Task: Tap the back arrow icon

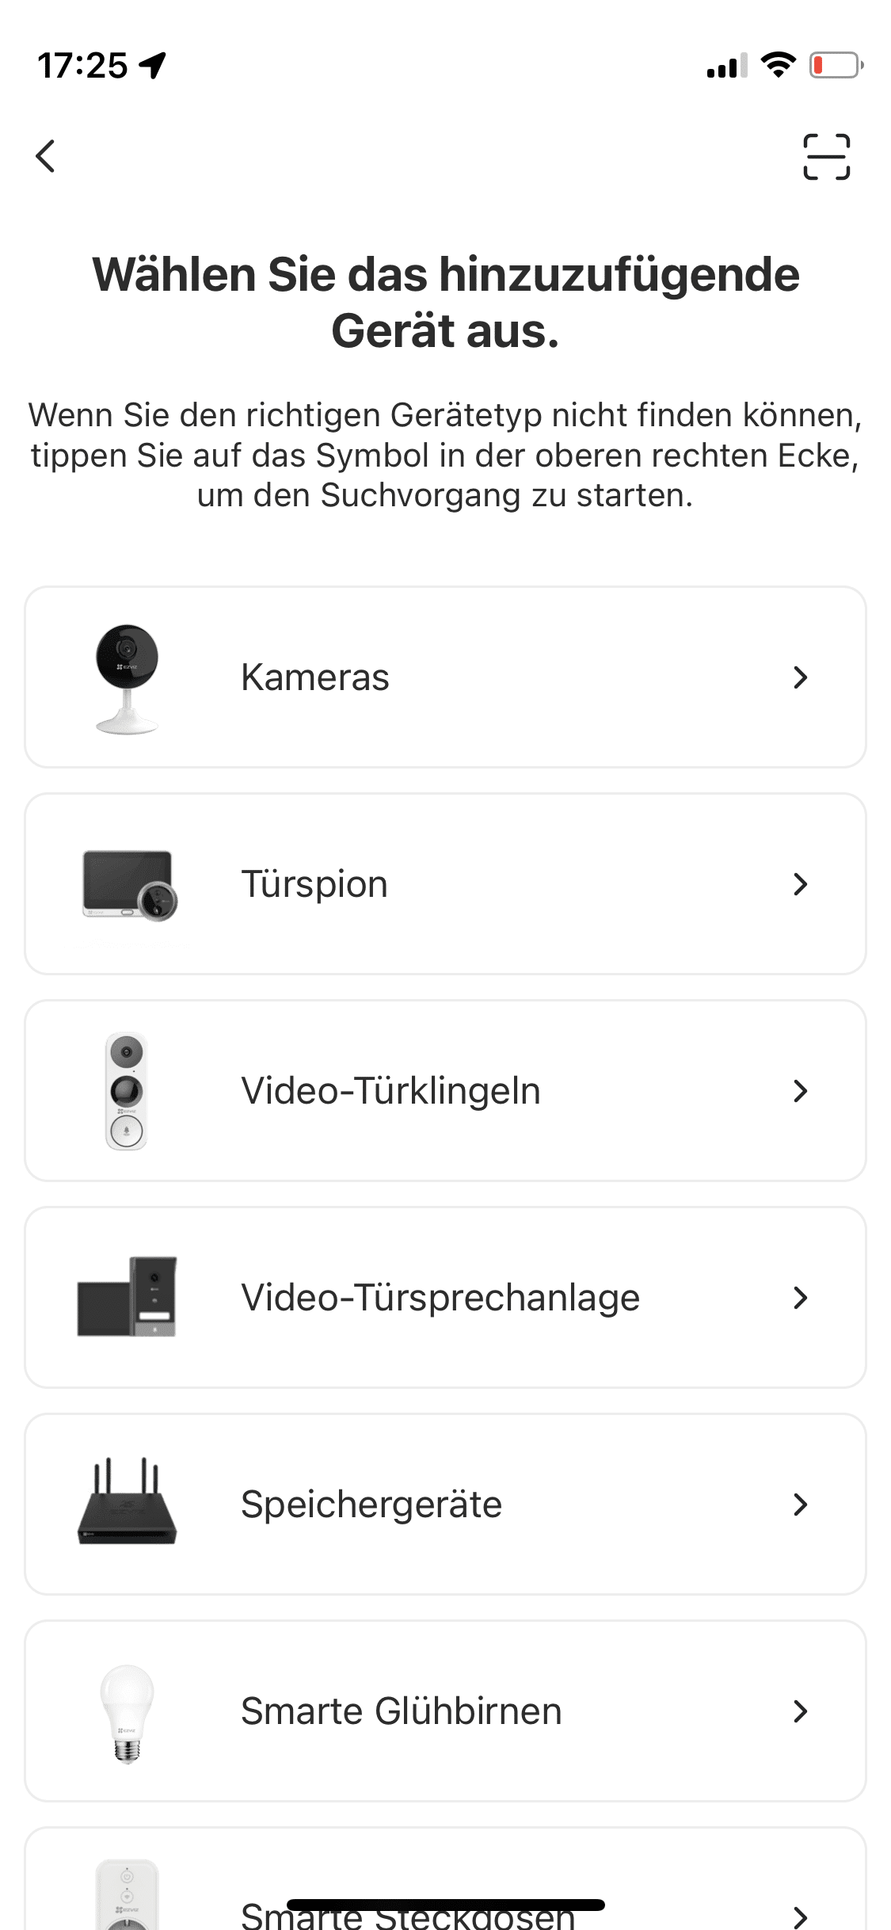Action: [46, 156]
